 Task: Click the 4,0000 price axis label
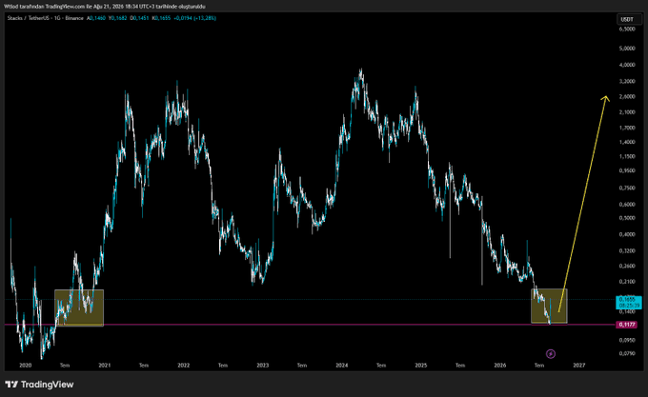coord(627,65)
